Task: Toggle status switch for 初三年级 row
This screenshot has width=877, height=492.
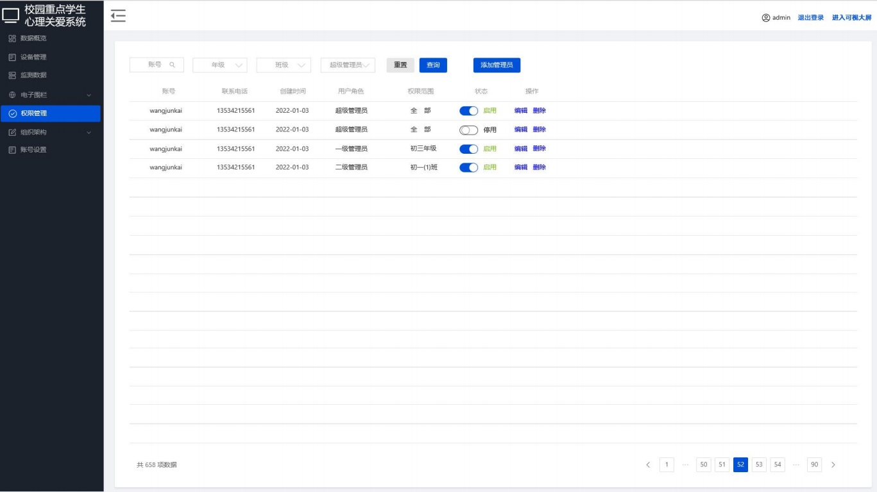Action: [x=469, y=149]
